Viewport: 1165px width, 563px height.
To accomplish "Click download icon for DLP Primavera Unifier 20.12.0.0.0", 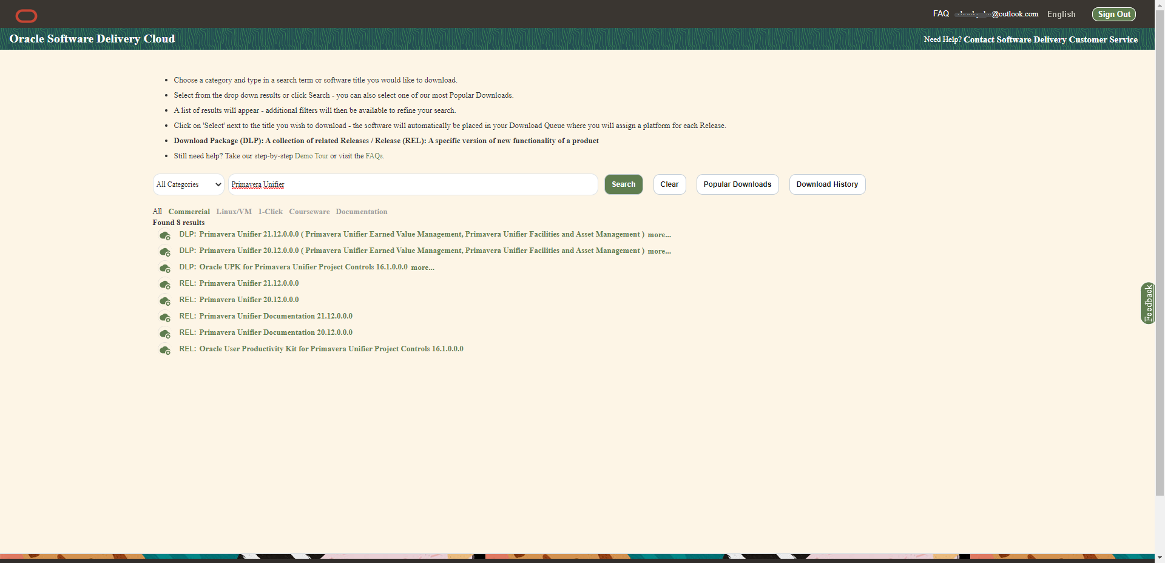I will pos(164,252).
